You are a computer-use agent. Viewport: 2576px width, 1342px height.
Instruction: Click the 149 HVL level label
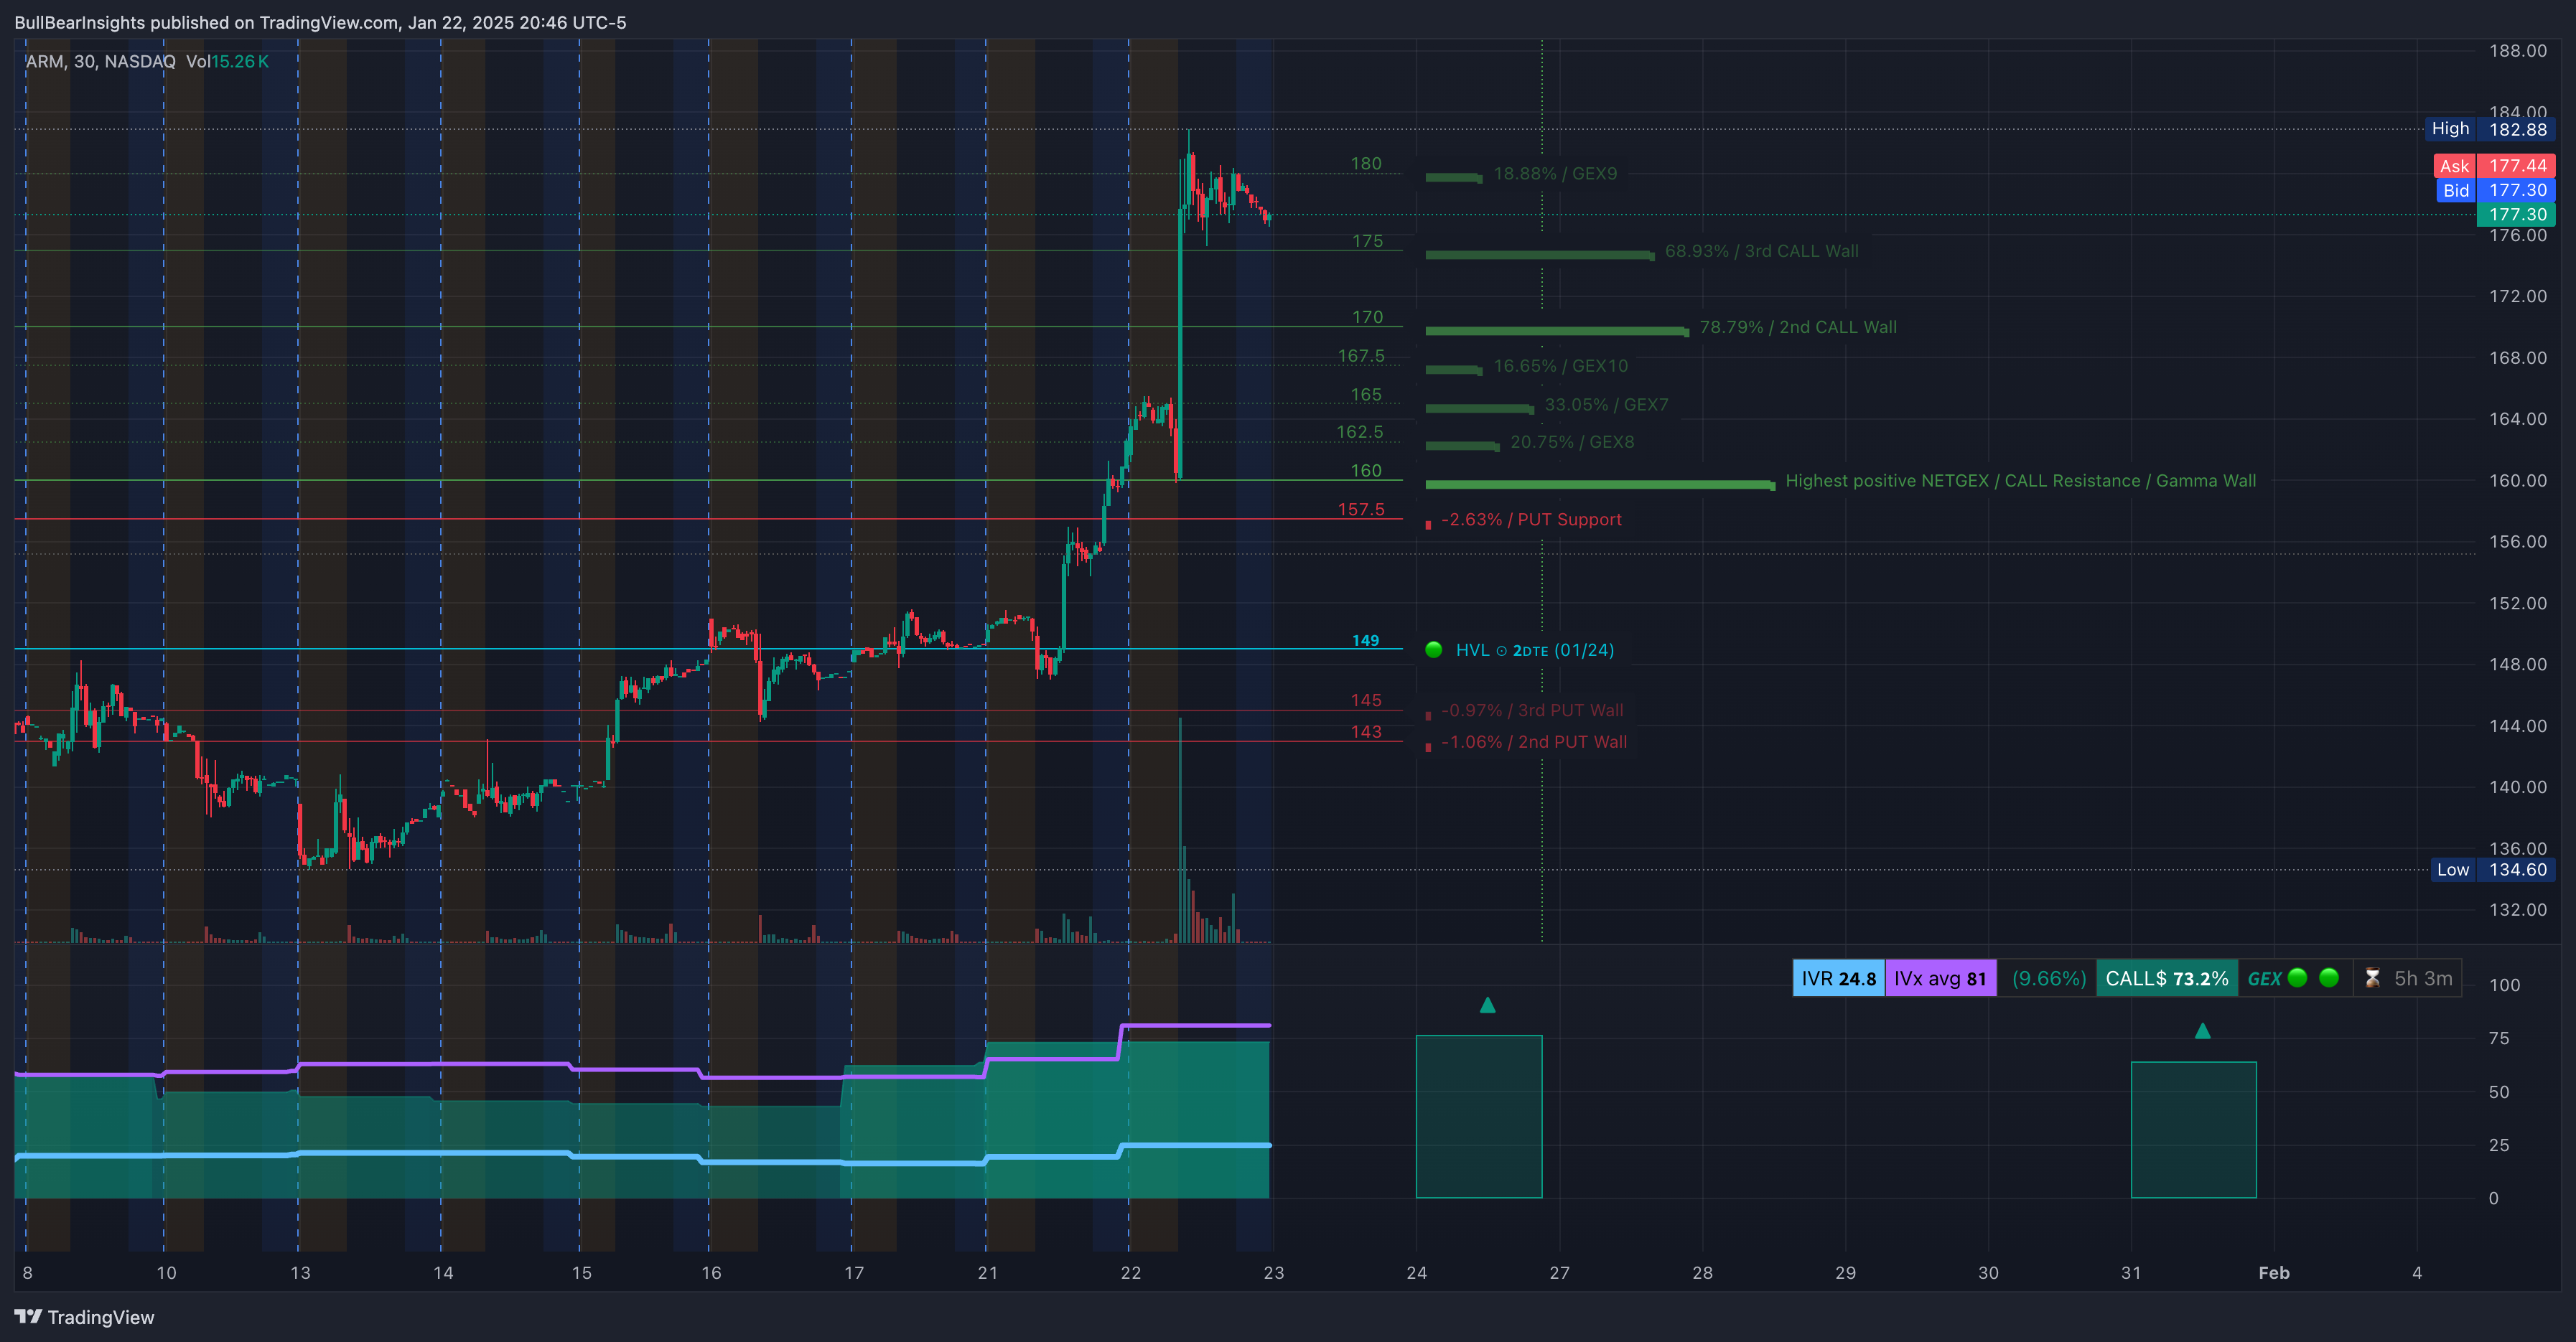click(1365, 641)
